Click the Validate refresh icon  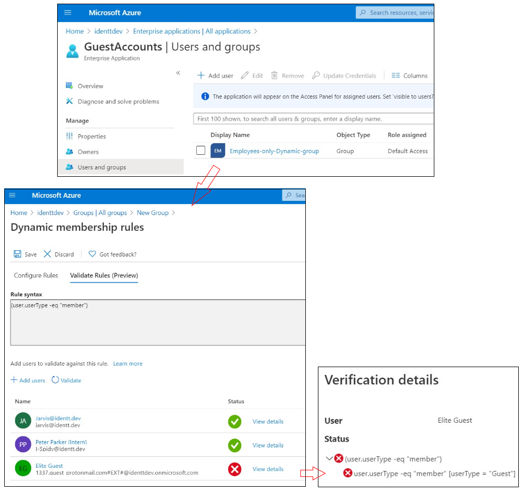(x=55, y=380)
